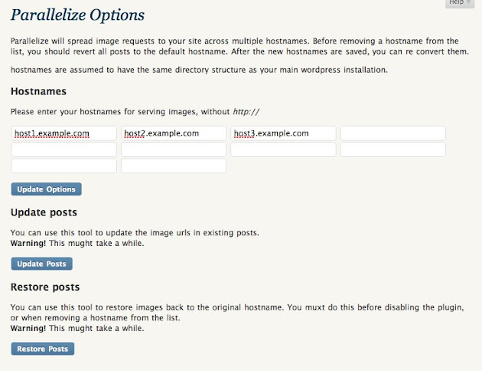482x371 pixels.
Task: Click the text about updating image urls
Action: pyautogui.click(x=135, y=233)
